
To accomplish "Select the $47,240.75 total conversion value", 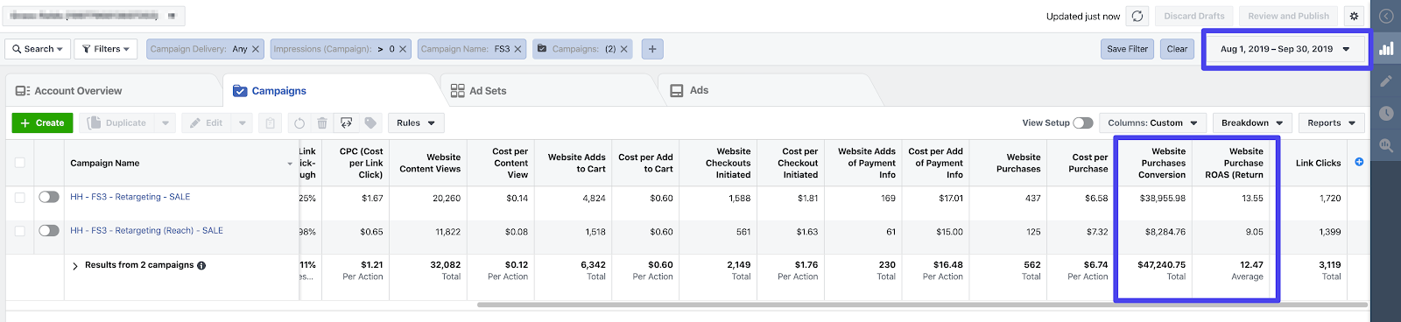I will pos(1161,264).
